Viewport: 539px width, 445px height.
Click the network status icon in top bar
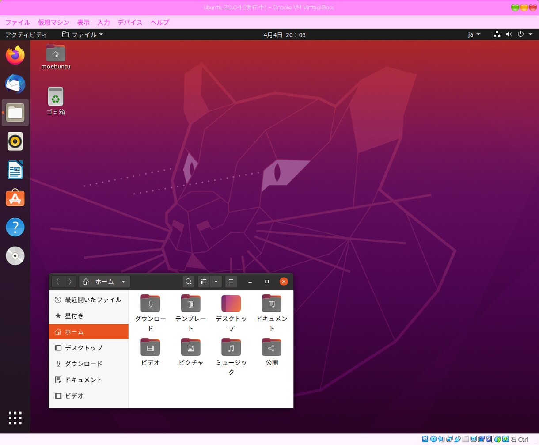[x=497, y=34]
